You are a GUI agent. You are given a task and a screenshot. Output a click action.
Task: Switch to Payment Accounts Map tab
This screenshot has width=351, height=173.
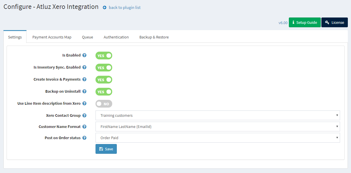click(x=52, y=37)
